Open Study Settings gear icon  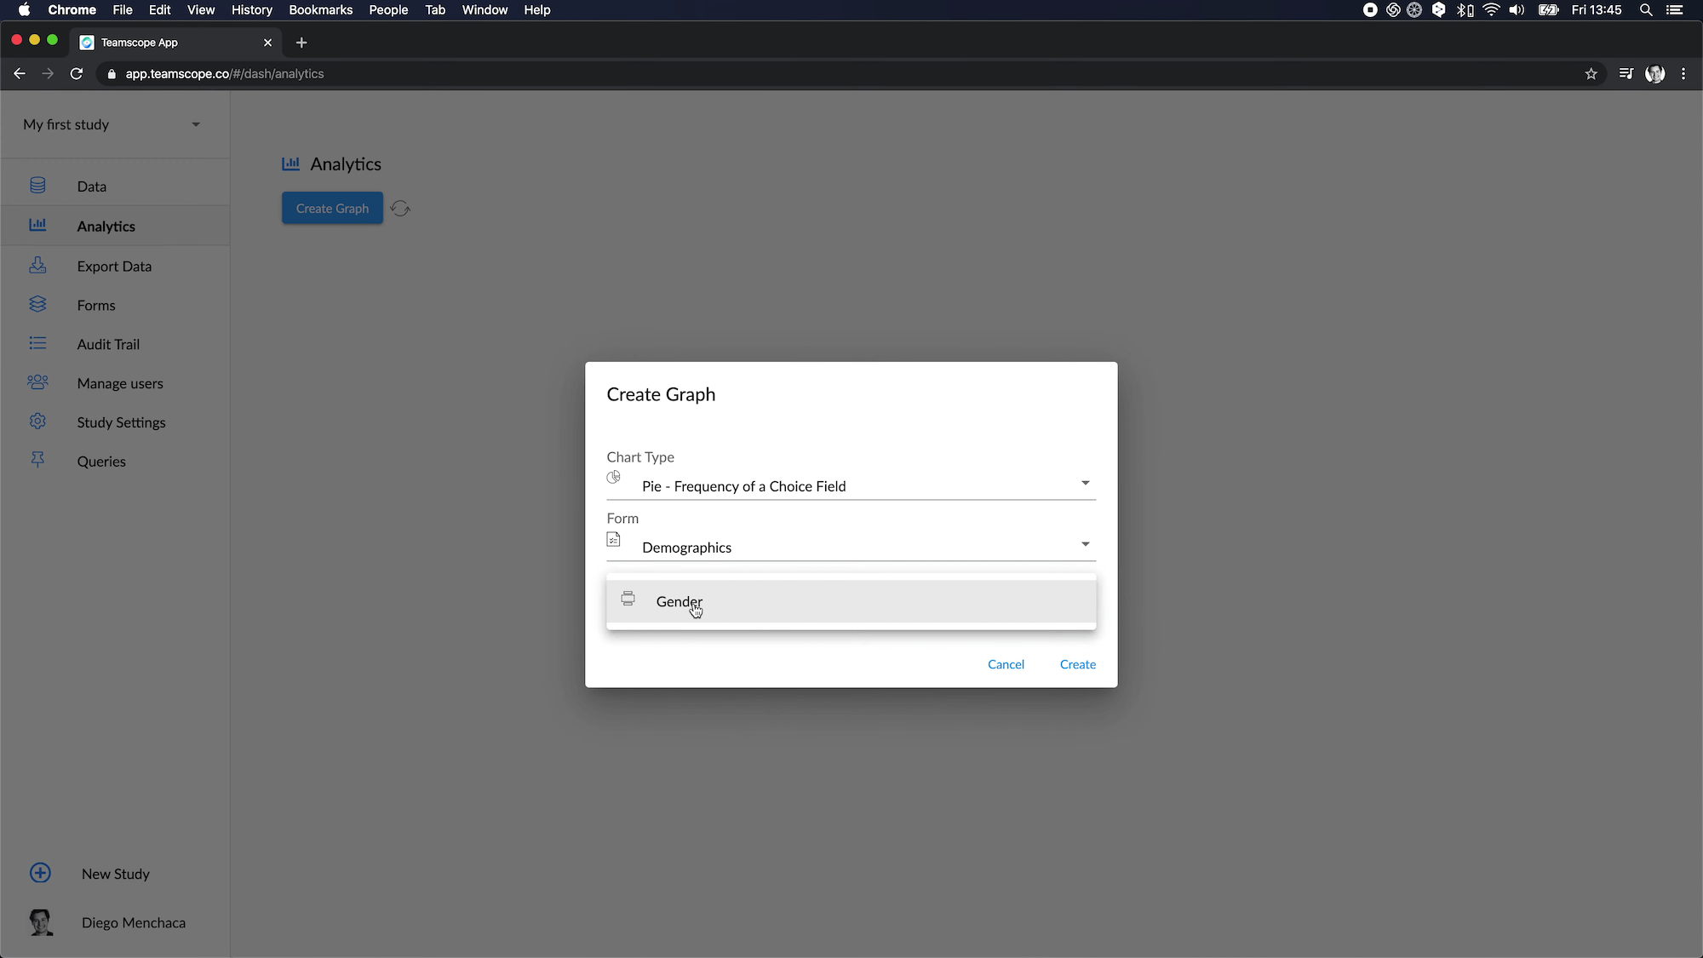37,422
